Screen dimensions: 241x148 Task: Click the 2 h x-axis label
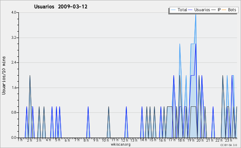coord(29,140)
